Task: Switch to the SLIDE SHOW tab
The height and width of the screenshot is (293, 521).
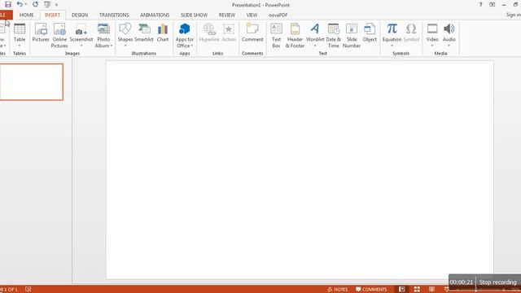Action: coord(194,15)
